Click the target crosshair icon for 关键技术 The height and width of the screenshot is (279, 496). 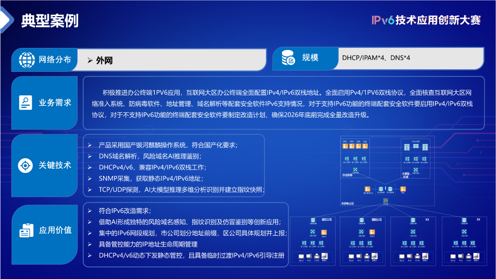tap(26, 166)
